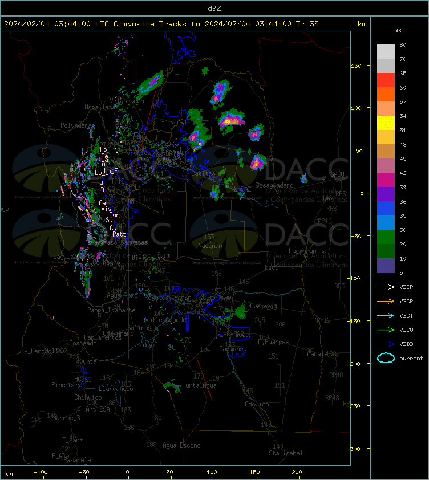Click the La Horqueta place label
This screenshot has width=429, height=480.
click(x=307, y=251)
